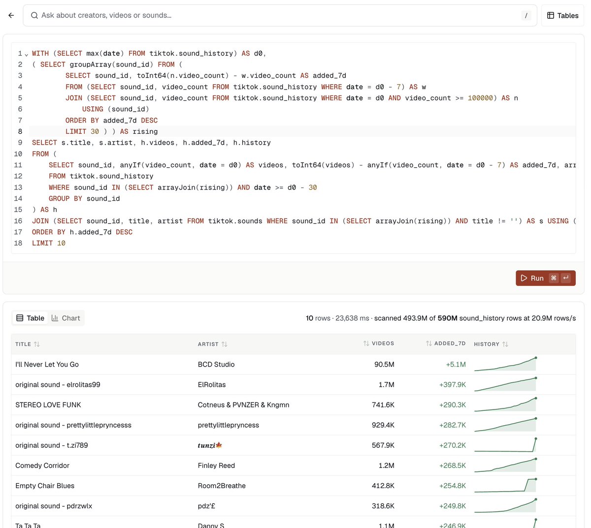
Task: Click original sound - elrolitas99 title
Action: click(58, 384)
